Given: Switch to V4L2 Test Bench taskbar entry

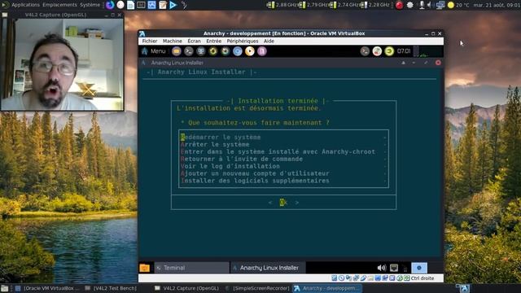Looking at the screenshot, I should point(111,288).
